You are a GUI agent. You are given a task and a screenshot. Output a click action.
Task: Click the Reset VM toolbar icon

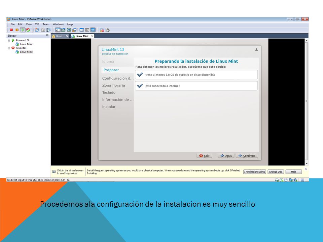pos(28,30)
